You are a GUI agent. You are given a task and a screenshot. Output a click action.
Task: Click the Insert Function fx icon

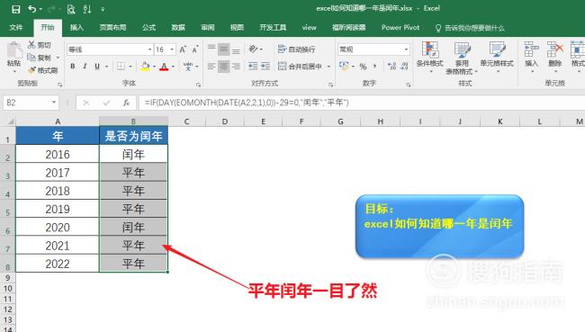[x=126, y=103]
